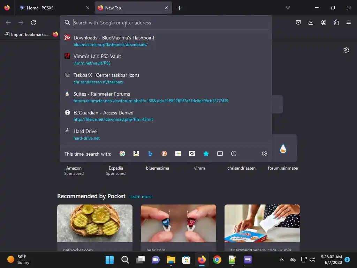This screenshot has width=357, height=268.
Task: Click Learn more about Pocket
Action: point(141,196)
